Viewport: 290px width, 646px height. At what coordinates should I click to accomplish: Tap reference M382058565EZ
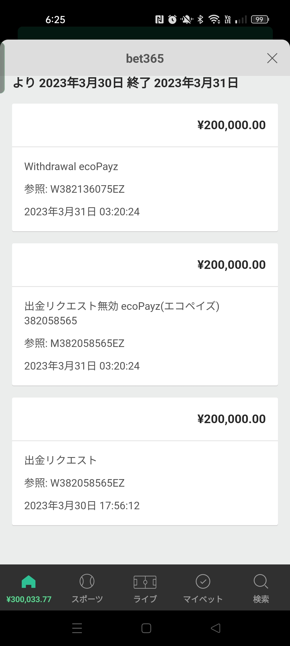(x=74, y=343)
